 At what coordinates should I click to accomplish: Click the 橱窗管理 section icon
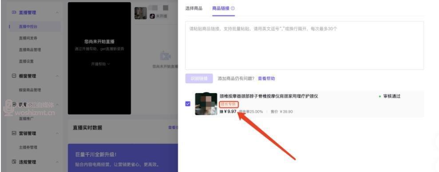click(x=14, y=76)
